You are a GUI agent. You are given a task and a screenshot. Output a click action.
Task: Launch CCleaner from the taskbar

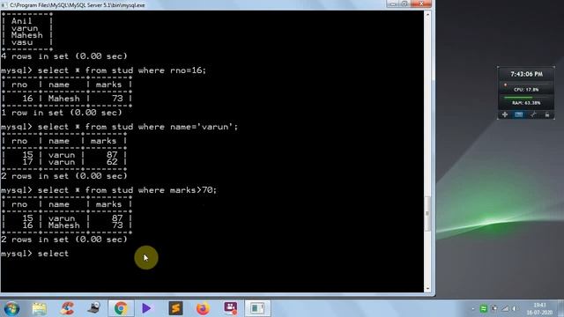[x=67, y=308]
